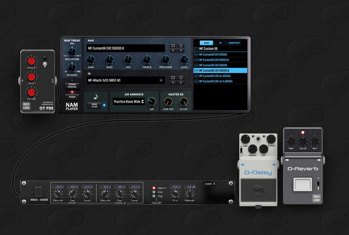Switch to the NAM browser tab
The image size is (349, 235).
click(x=206, y=43)
